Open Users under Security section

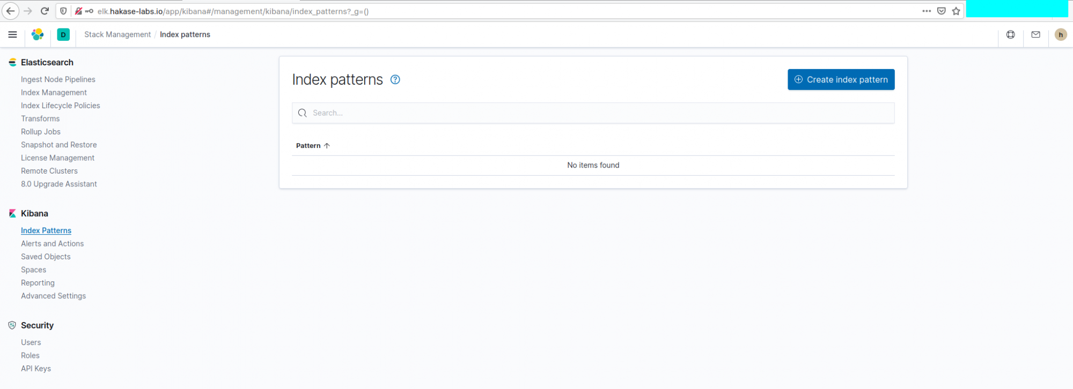[x=31, y=342]
